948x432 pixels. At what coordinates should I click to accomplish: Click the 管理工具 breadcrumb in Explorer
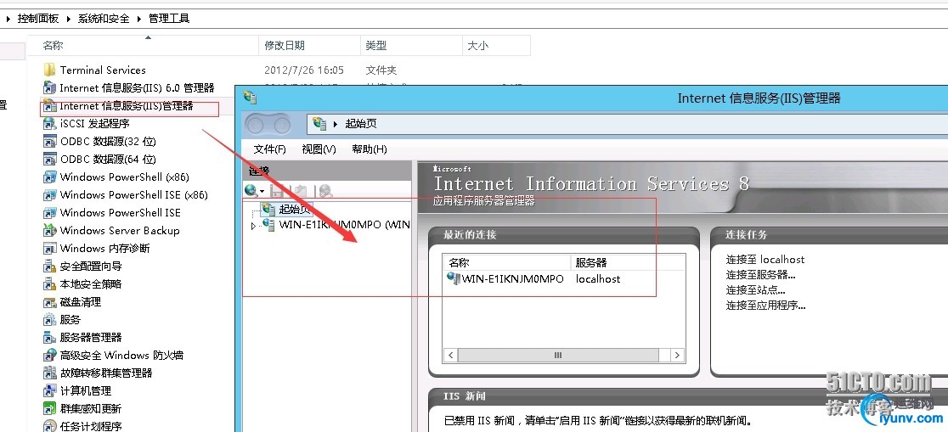[169, 19]
